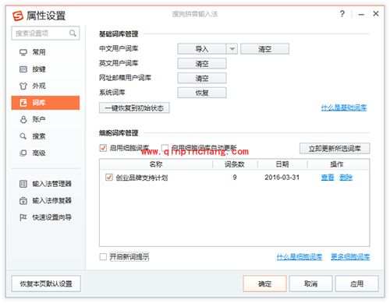Open the 常用 settings page
The image size is (390, 303).
(45, 52)
